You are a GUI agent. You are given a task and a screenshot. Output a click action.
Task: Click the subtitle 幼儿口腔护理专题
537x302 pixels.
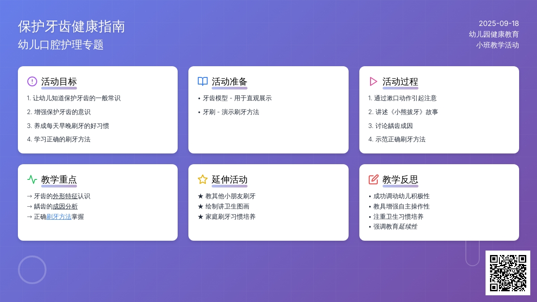point(61,45)
